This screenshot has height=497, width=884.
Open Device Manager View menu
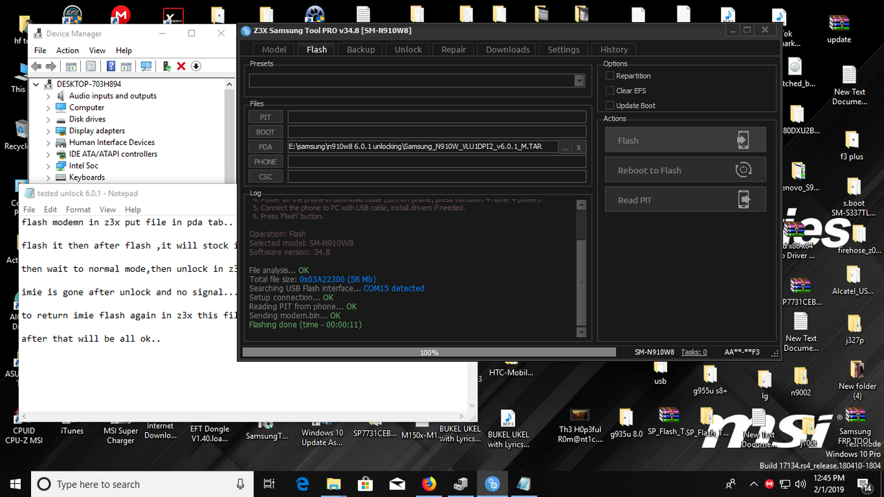tap(97, 50)
